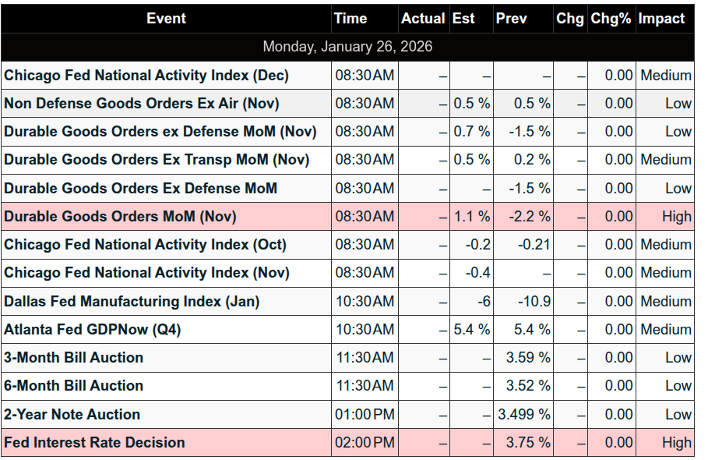Click the Est column header

click(463, 19)
